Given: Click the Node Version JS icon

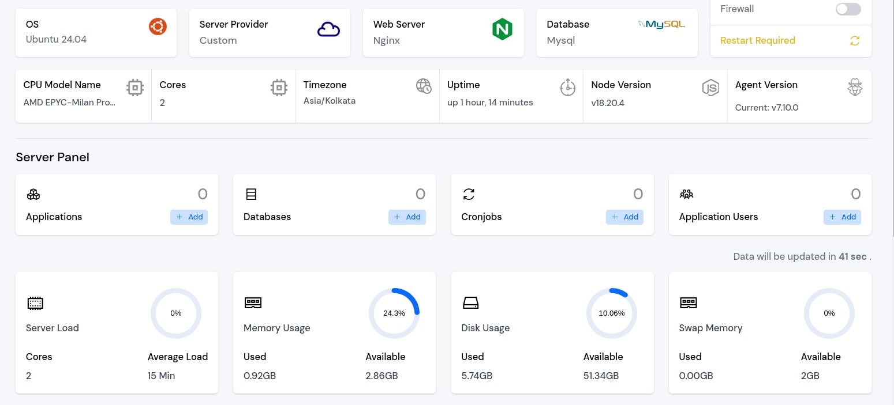Looking at the screenshot, I should coord(710,88).
